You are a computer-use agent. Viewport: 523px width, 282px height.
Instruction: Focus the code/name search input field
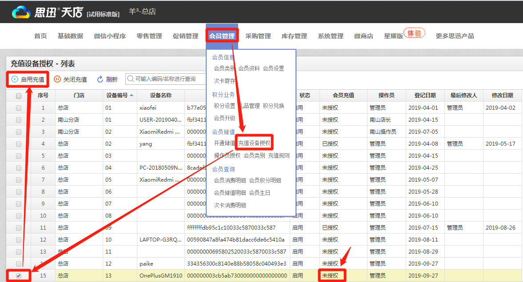(166, 79)
